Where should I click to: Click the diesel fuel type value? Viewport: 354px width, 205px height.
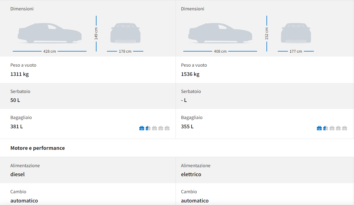17,174
